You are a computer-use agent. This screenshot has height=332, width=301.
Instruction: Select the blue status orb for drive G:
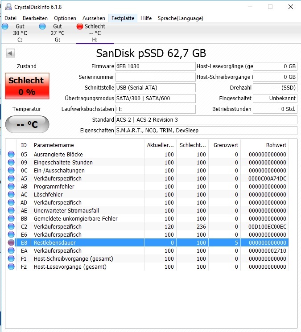tap(42, 26)
